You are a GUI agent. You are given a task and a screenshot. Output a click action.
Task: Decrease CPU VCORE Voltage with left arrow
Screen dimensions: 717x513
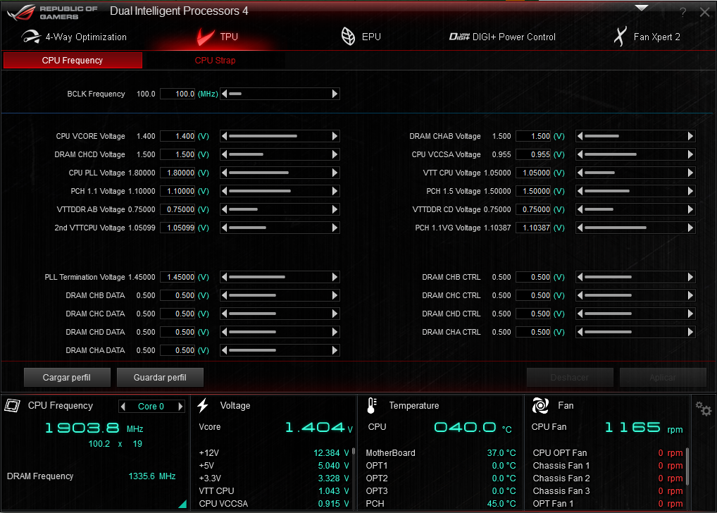click(225, 137)
